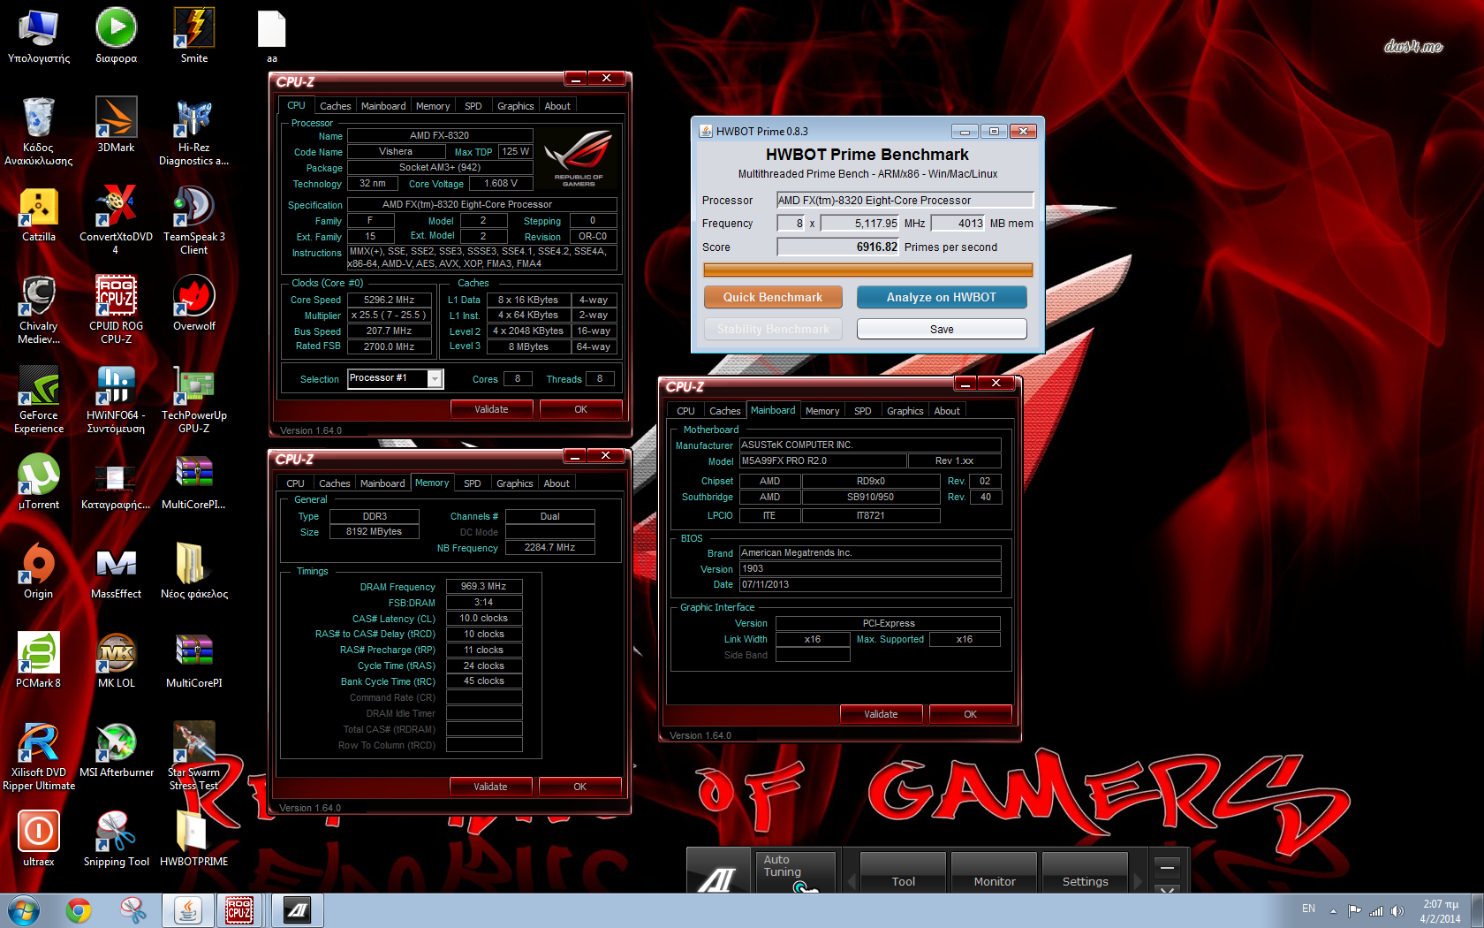Open Monitor in AI Suite bar
1484x928 pixels.
pyautogui.click(x=995, y=872)
